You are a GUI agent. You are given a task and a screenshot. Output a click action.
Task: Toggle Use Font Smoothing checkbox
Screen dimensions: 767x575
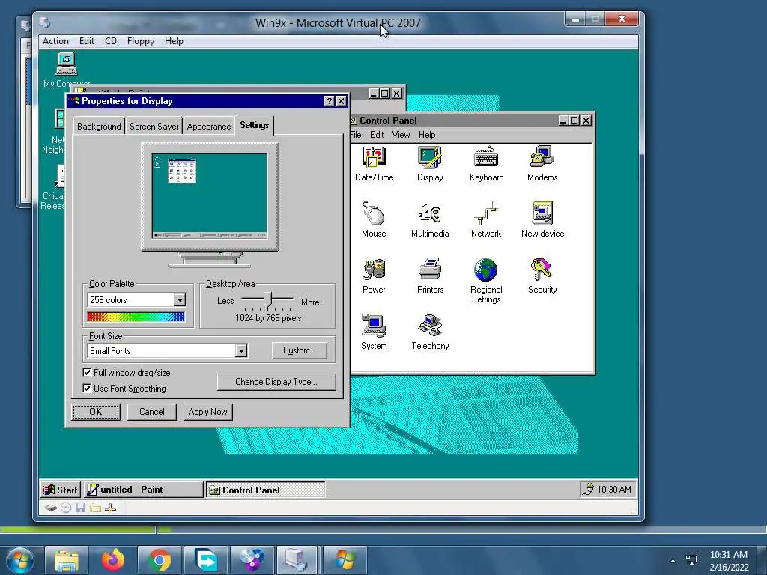(87, 389)
